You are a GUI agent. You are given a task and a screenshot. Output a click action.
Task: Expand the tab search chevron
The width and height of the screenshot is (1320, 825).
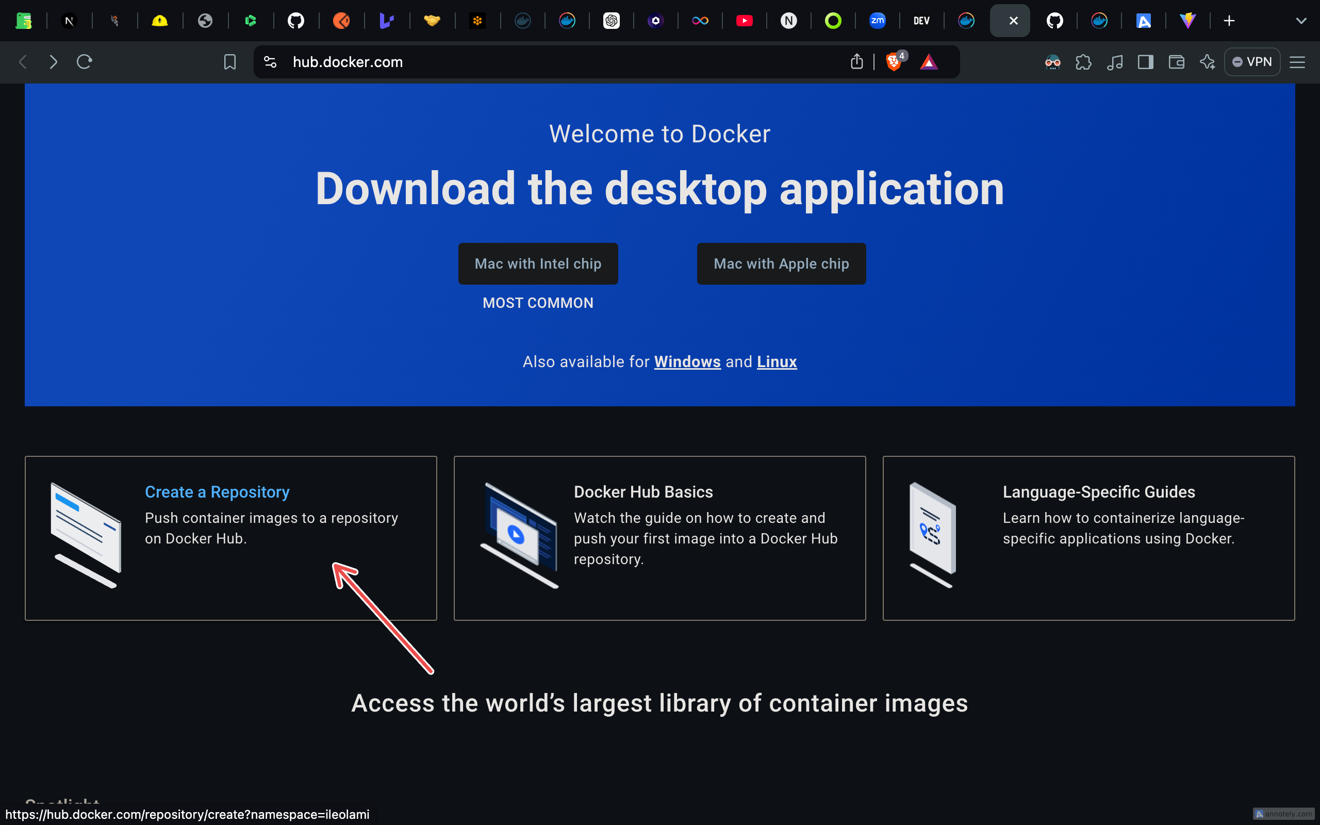point(1301,21)
